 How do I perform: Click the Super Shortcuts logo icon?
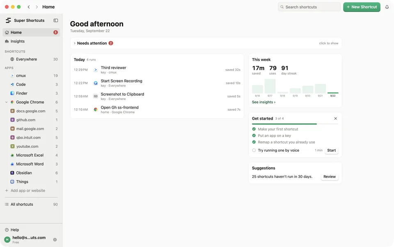[8, 20]
